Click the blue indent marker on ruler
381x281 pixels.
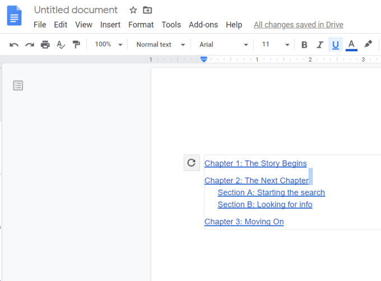[x=204, y=59]
